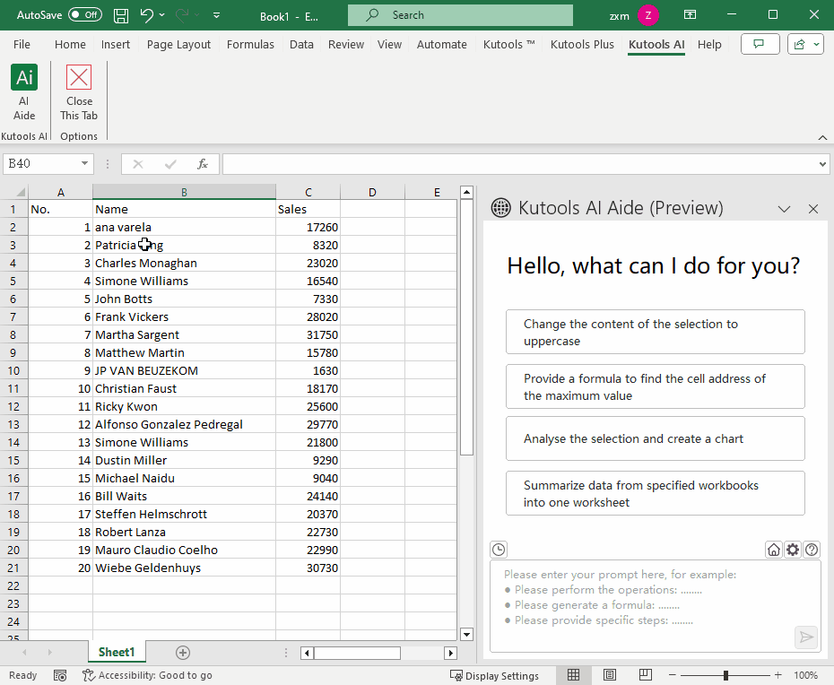Viewport: 834px width, 685px height.
Task: Click the vertical scrollbar down arrow
Action: 466,634
